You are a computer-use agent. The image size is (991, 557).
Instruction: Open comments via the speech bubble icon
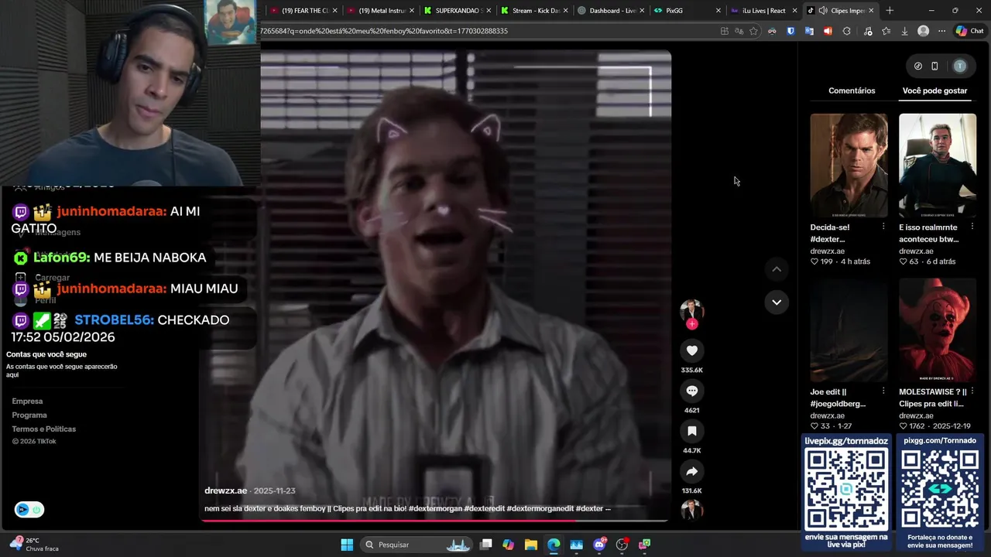click(x=691, y=391)
